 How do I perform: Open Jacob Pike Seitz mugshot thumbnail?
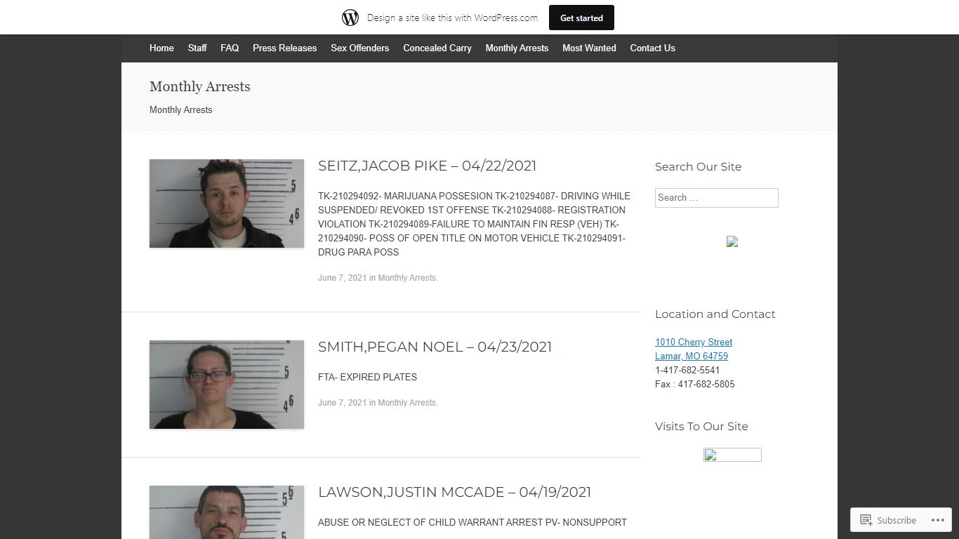(x=227, y=204)
